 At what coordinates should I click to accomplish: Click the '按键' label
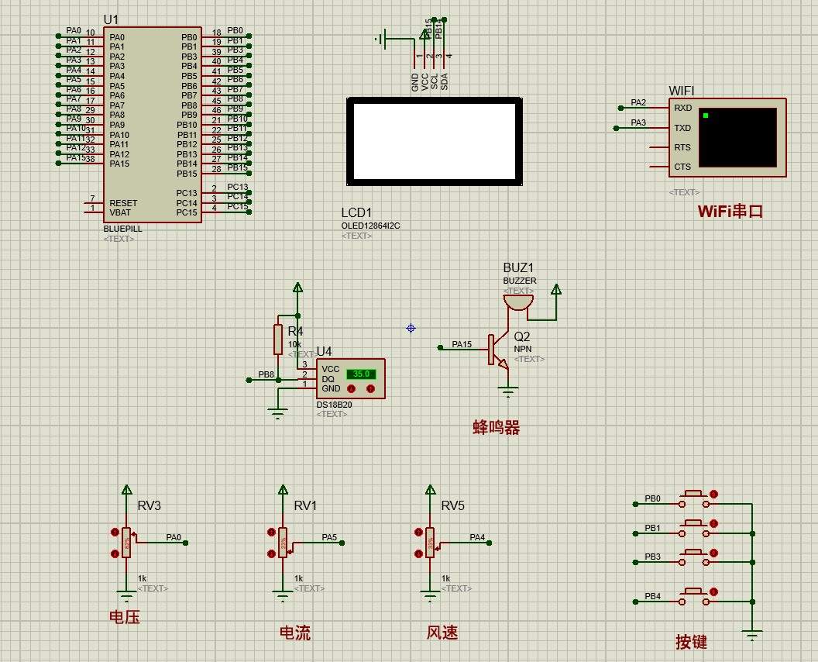tap(691, 642)
